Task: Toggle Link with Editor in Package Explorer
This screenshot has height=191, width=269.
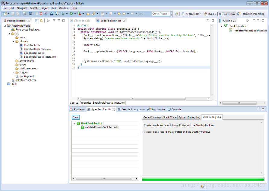Action: (x=41, y=21)
